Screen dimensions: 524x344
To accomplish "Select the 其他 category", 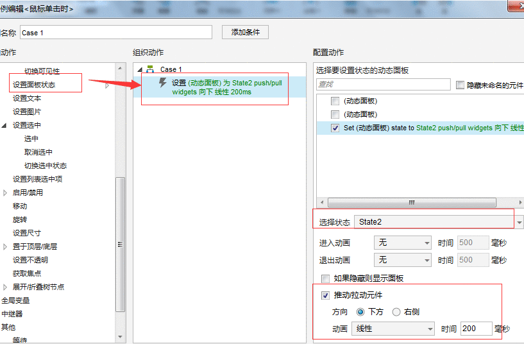I will pos(8,327).
